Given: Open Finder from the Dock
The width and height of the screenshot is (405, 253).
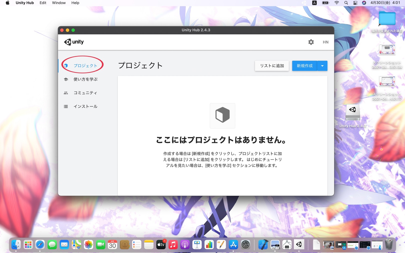Looking at the screenshot, I should [16, 245].
